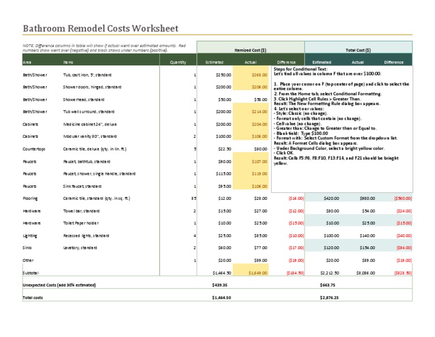435x337 pixels.
Task: Click the Subtotal row label
Action: coord(31,273)
